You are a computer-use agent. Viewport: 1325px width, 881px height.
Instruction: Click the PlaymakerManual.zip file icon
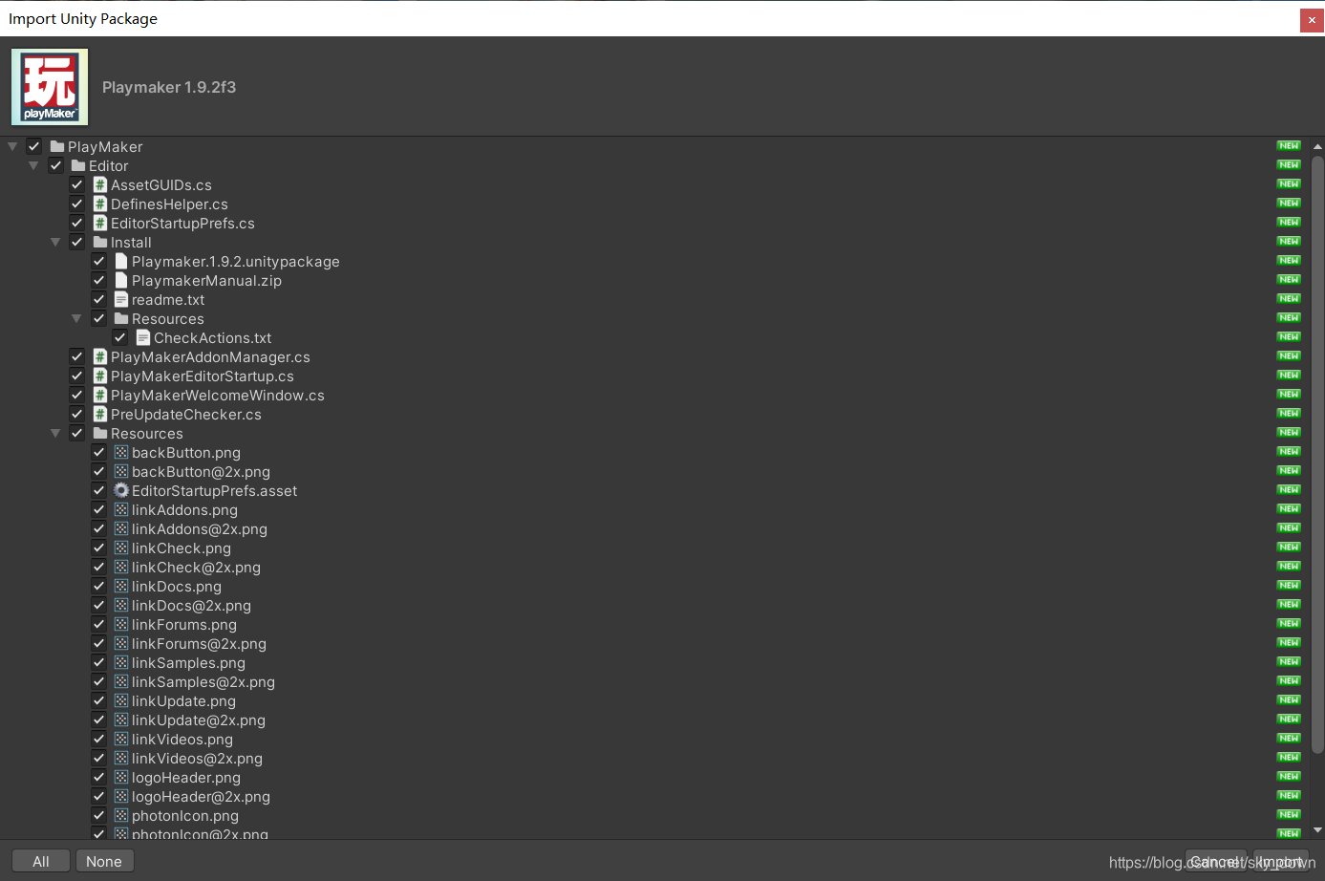(121, 280)
